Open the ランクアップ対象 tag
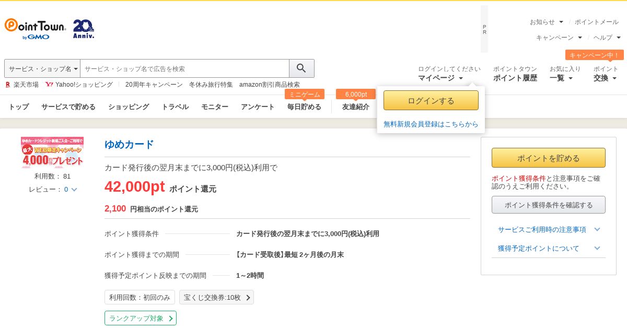The width and height of the screenshot is (627, 329). 141,318
